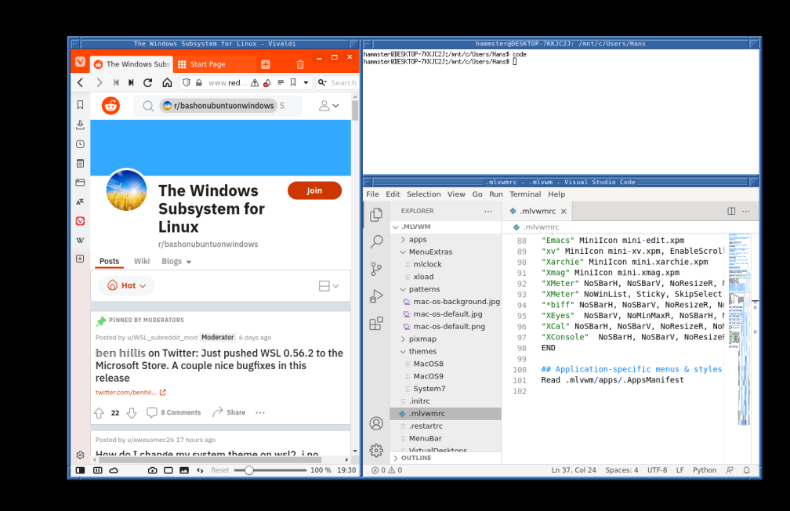The image size is (790, 511).
Task: Toggle Vivaldi sync cloud icon
Action: (114, 470)
